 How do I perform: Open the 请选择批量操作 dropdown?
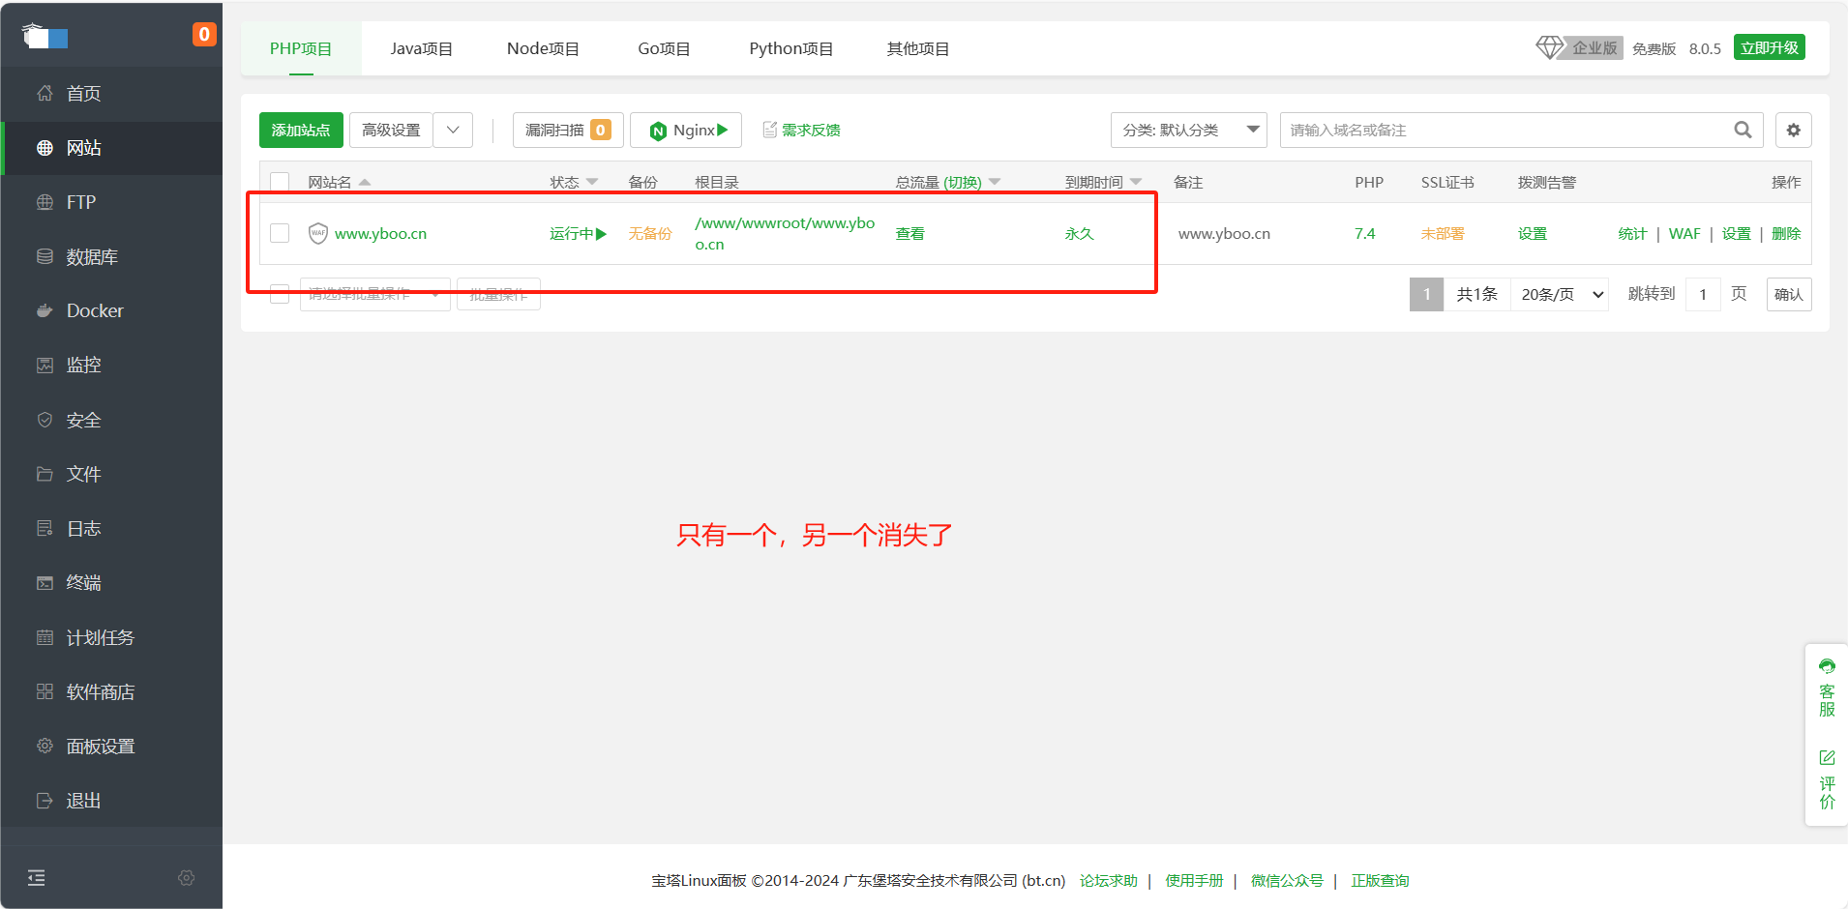click(x=375, y=294)
